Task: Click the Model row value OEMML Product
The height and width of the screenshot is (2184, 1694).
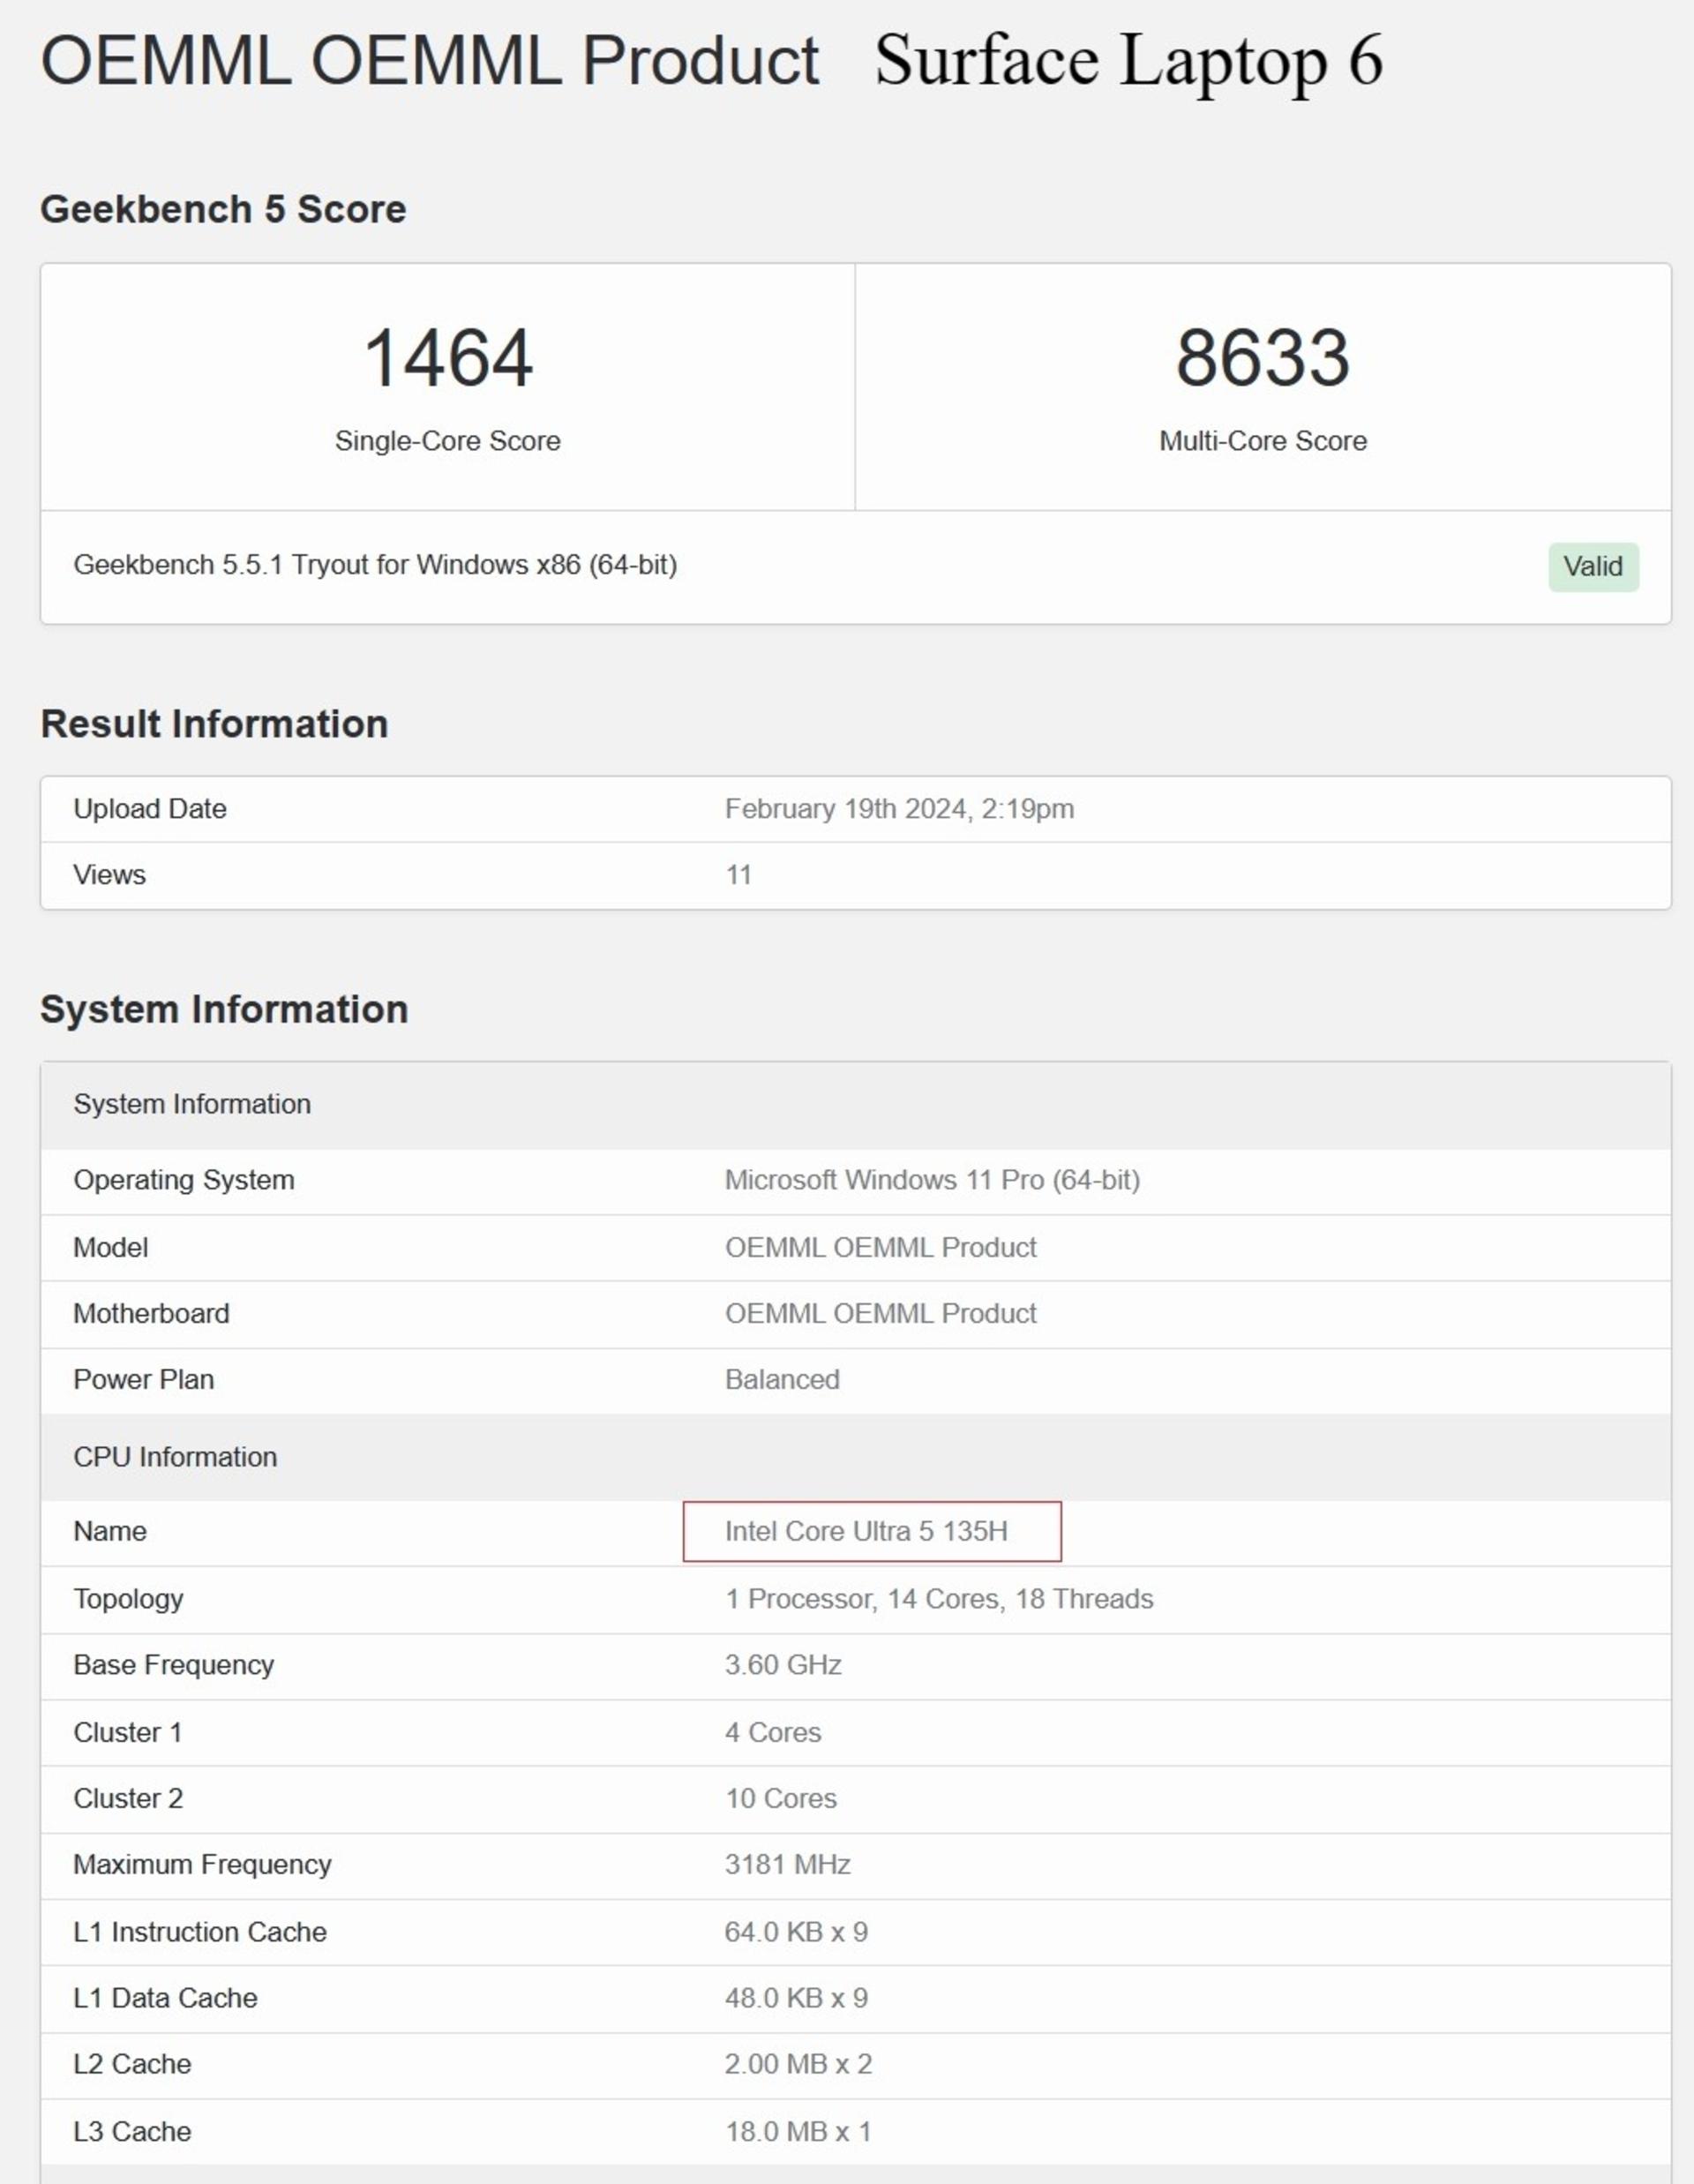Action: 880,1248
